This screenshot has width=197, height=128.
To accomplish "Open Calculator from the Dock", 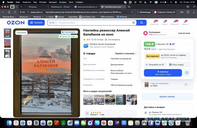I will coord(36,123).
